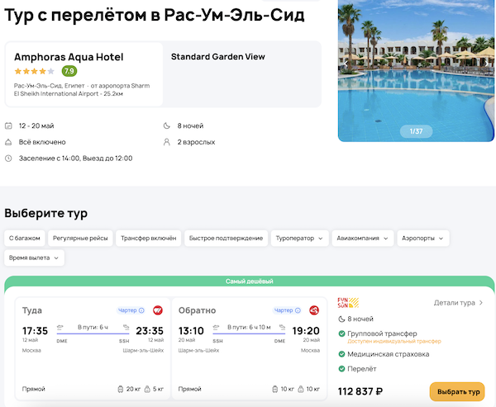Click the calendar icon beside 12 - 20 май

coord(8,125)
